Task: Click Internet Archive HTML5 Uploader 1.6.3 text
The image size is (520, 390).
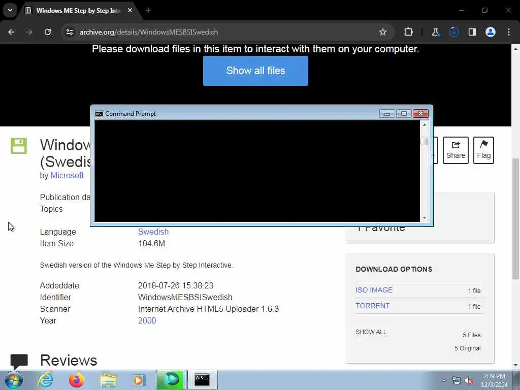Action: [209, 309]
